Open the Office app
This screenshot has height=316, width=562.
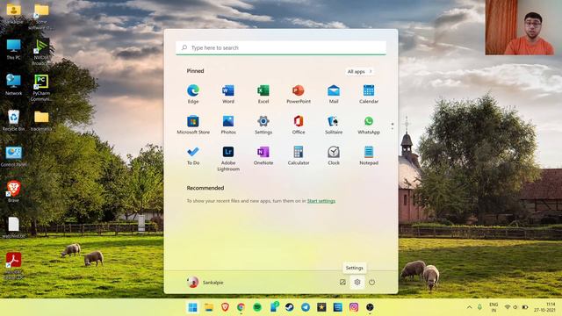click(x=299, y=125)
